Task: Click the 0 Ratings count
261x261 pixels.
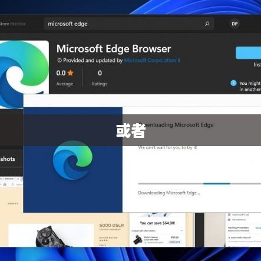Action: (x=100, y=73)
